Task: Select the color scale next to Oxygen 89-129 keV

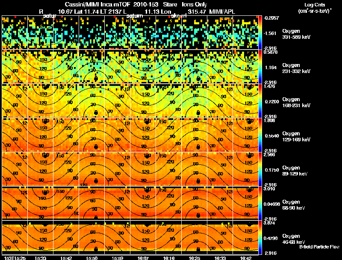Action: point(260,169)
